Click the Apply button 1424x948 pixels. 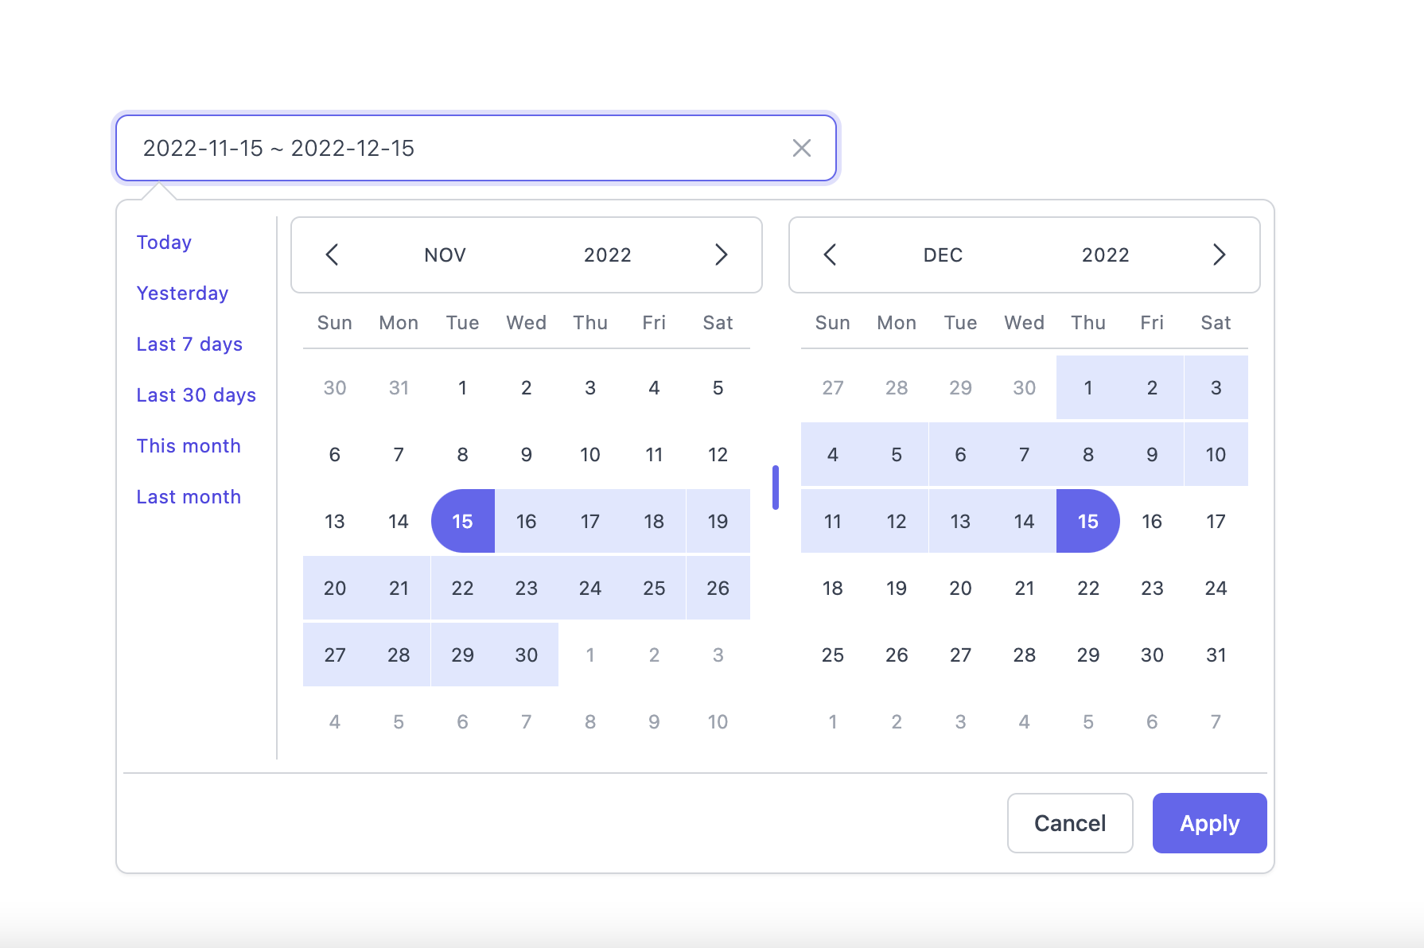tap(1208, 823)
